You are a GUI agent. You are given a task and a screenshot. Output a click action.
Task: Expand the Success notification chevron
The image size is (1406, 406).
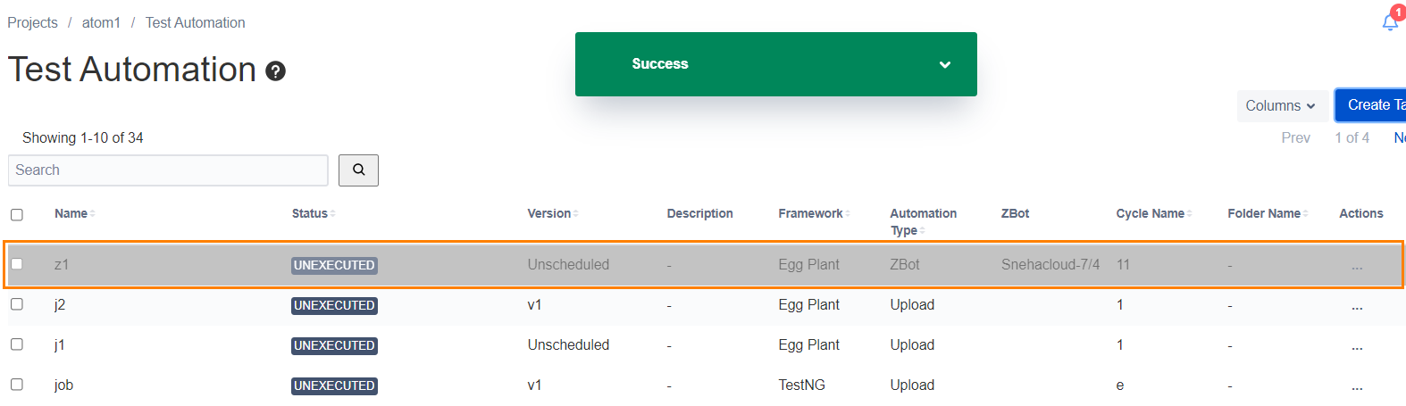945,64
